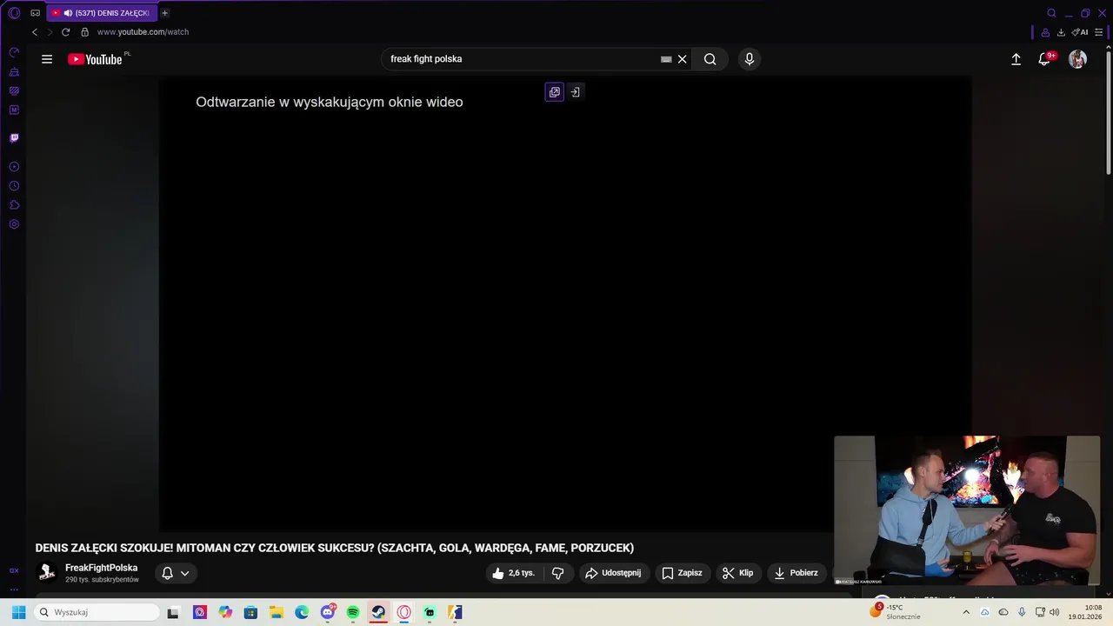Open the M sidebar icon

point(14,110)
